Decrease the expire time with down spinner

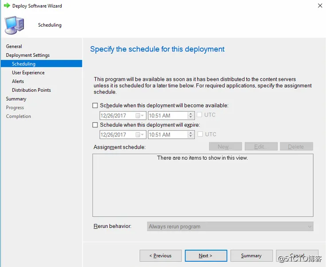tap(190, 136)
